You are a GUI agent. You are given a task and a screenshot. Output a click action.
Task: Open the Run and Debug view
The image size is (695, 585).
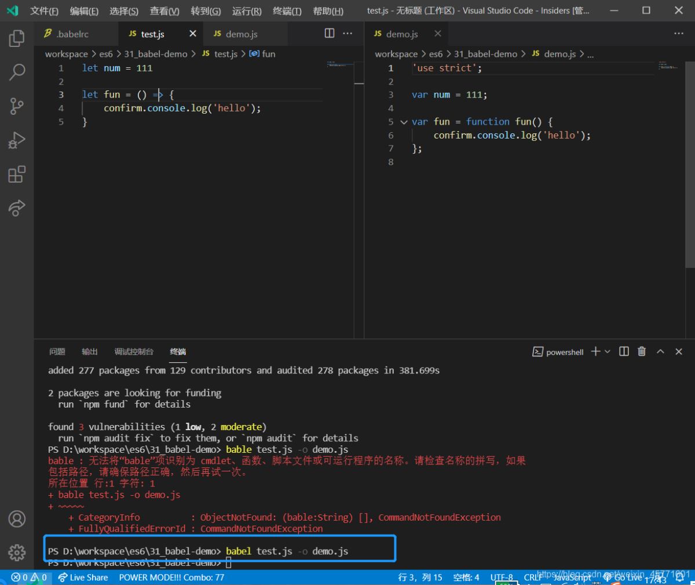coord(17,140)
